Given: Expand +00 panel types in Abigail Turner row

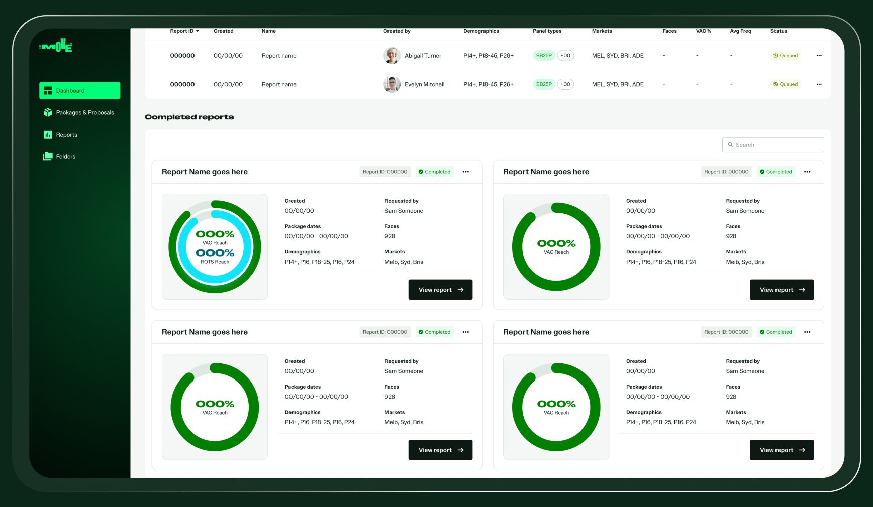Looking at the screenshot, I should coord(565,56).
